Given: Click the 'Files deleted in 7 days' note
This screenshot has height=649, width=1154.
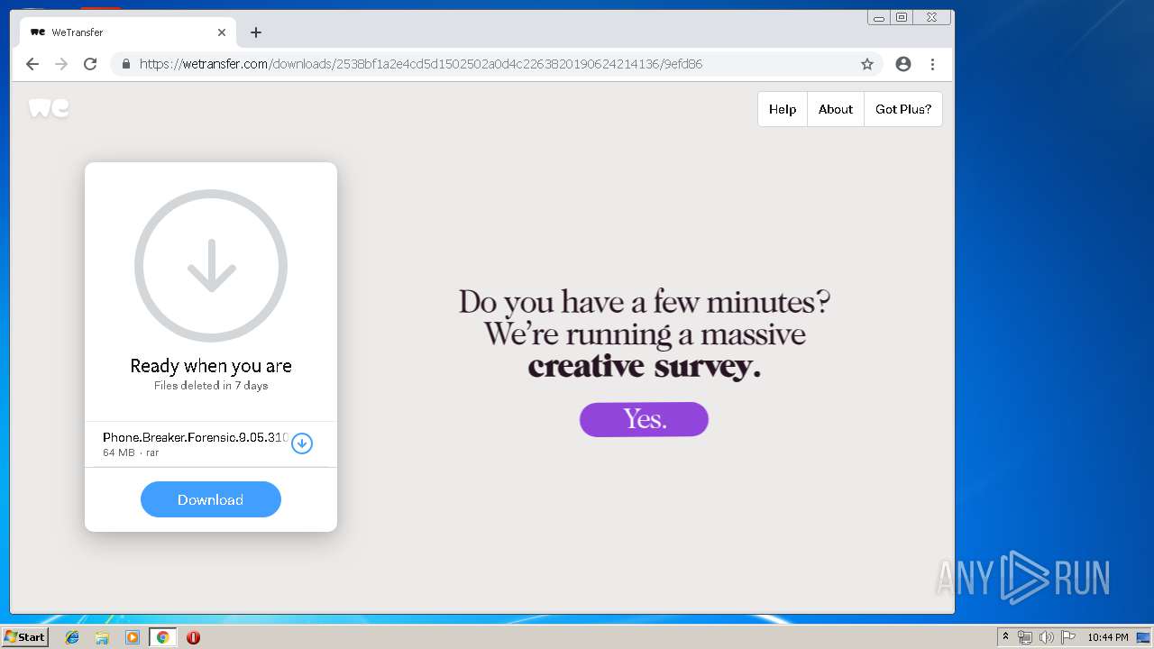Looking at the screenshot, I should point(211,386).
